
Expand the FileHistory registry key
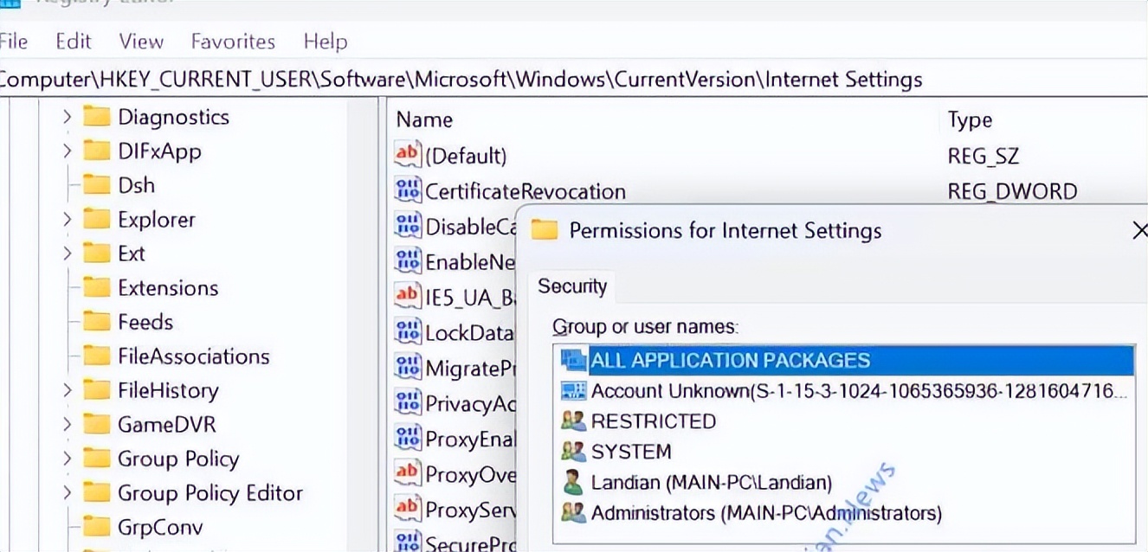68,390
